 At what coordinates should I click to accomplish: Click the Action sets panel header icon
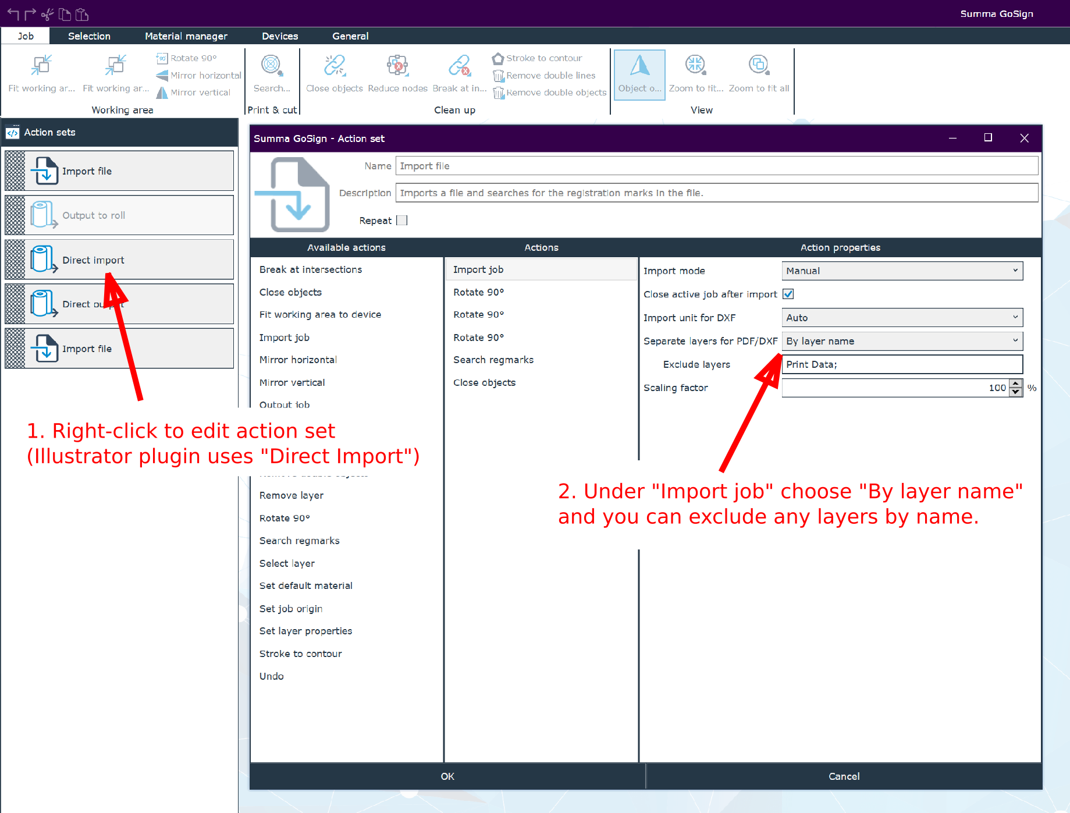12,133
